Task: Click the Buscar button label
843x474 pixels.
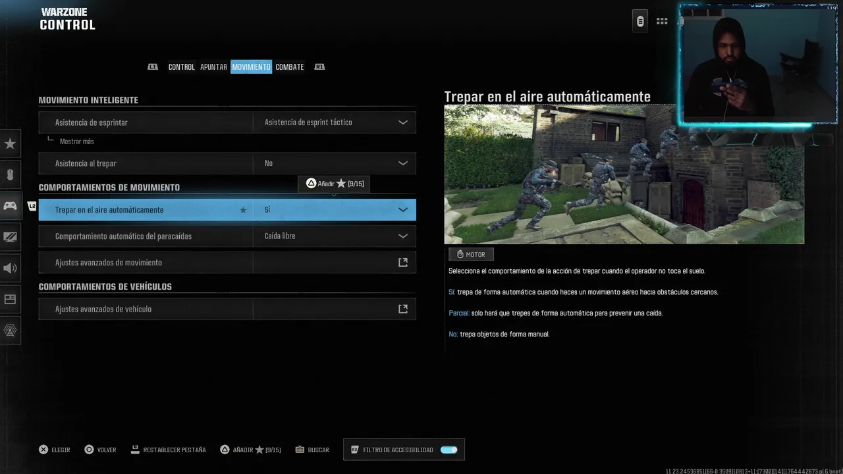Action: click(318, 450)
